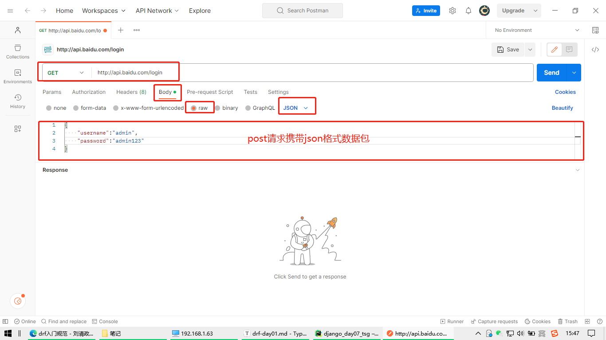This screenshot has height=340, width=606.
Task: Open the Upgrade dropdown arrow
Action: click(535, 11)
